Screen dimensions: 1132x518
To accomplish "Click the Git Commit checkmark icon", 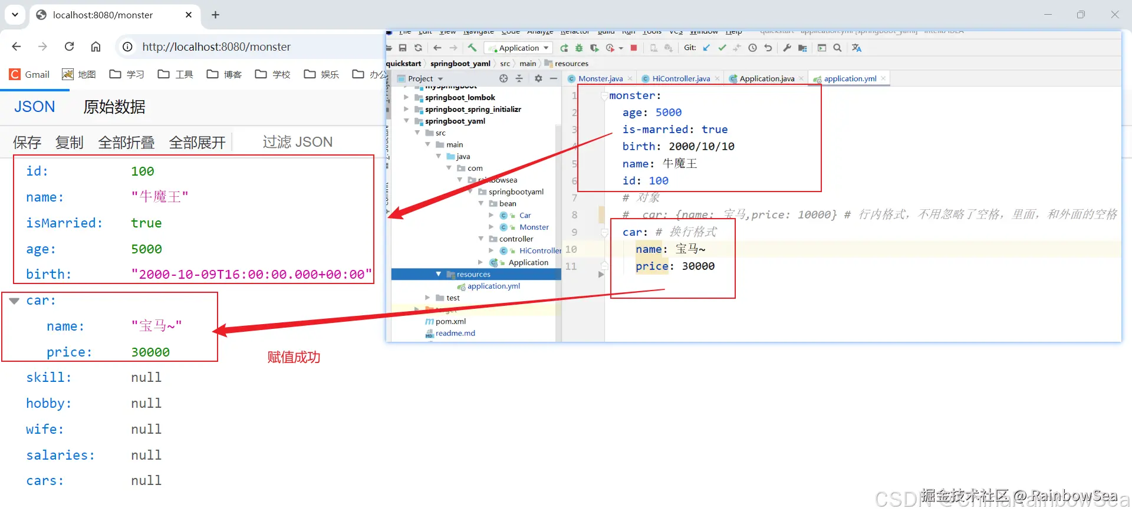I will pos(722,48).
